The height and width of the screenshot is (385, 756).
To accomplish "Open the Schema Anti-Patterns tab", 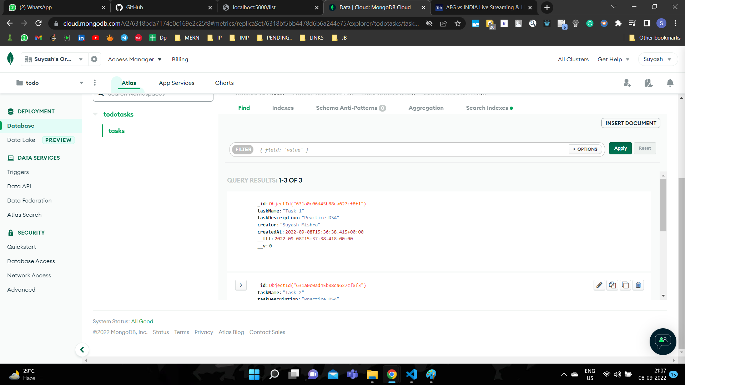I will tap(351, 108).
